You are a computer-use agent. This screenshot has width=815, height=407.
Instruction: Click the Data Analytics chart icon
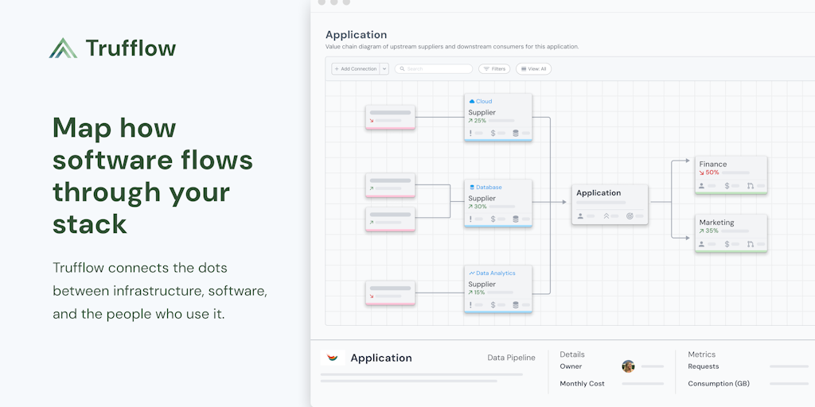click(x=472, y=273)
